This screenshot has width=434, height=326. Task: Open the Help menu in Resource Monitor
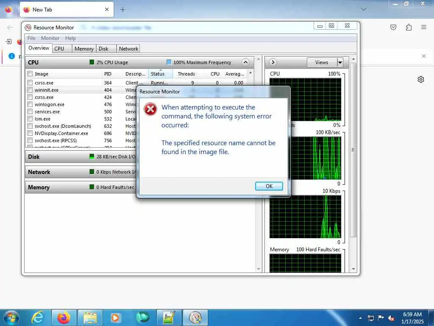[70, 38]
